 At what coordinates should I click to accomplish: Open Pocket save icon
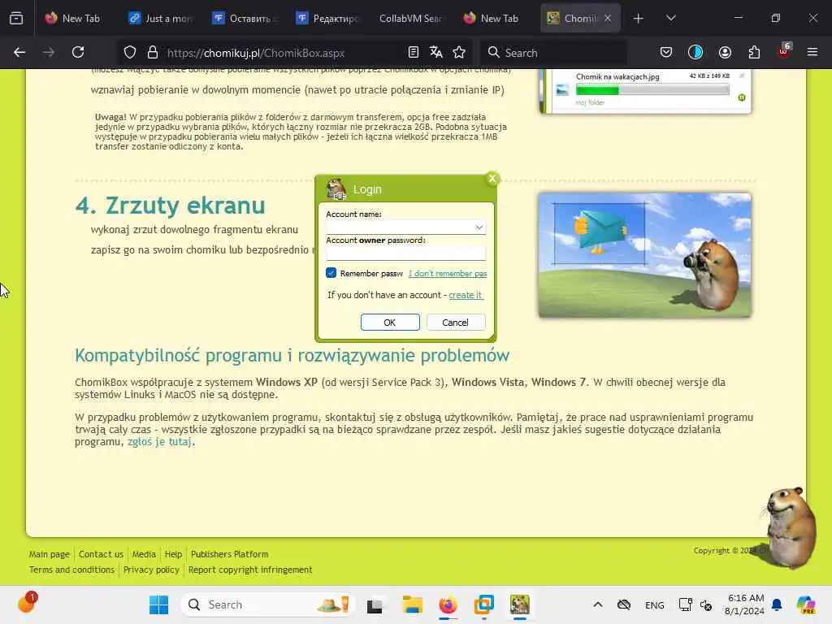[x=666, y=52]
